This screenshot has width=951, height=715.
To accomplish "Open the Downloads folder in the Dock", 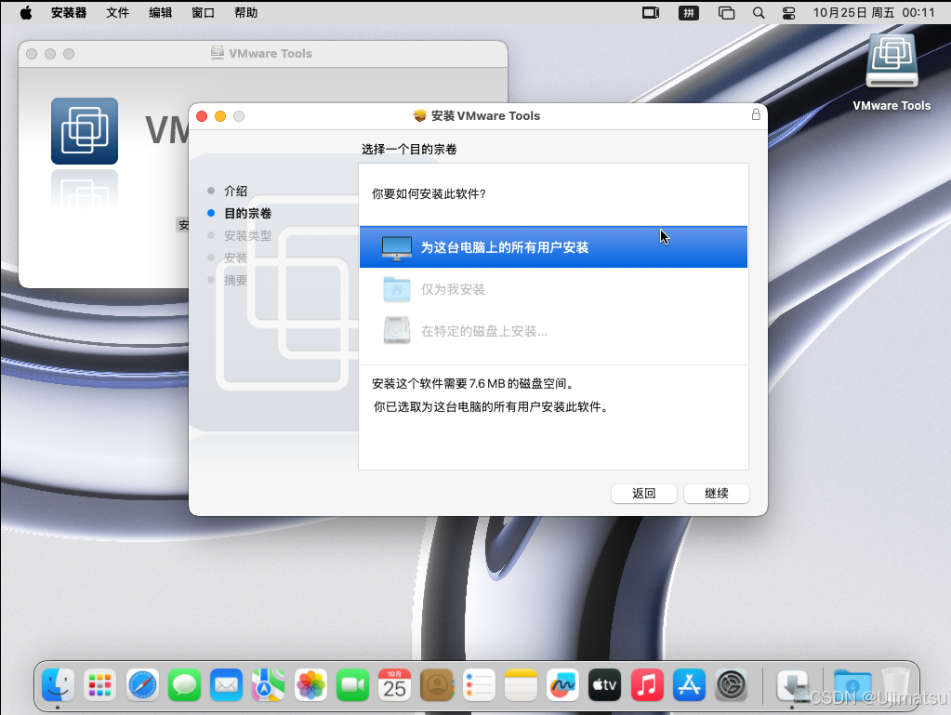I will (852, 685).
